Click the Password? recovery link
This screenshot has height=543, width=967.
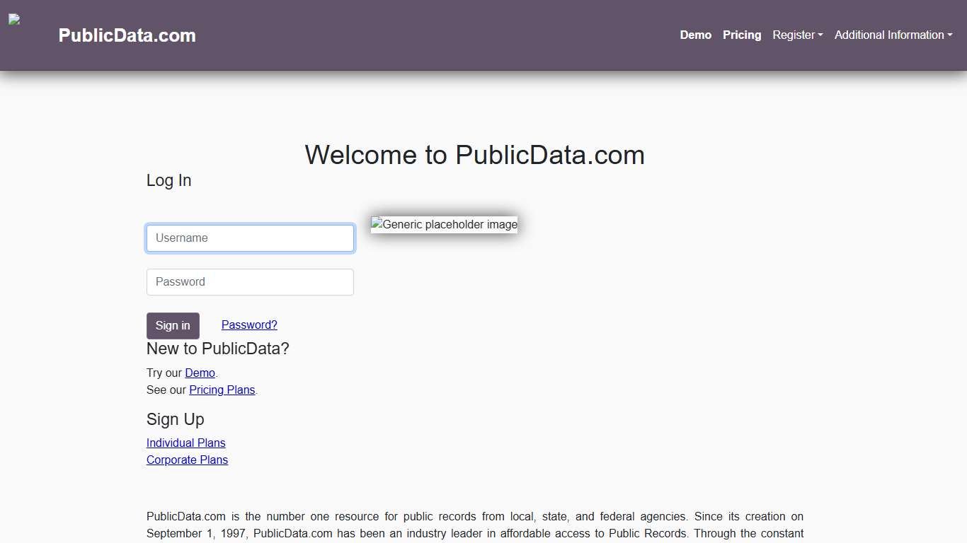point(249,325)
